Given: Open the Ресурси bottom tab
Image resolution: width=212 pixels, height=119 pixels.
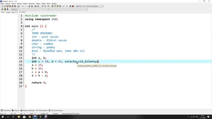Looking at the screenshot, I should (x=16, y=110).
